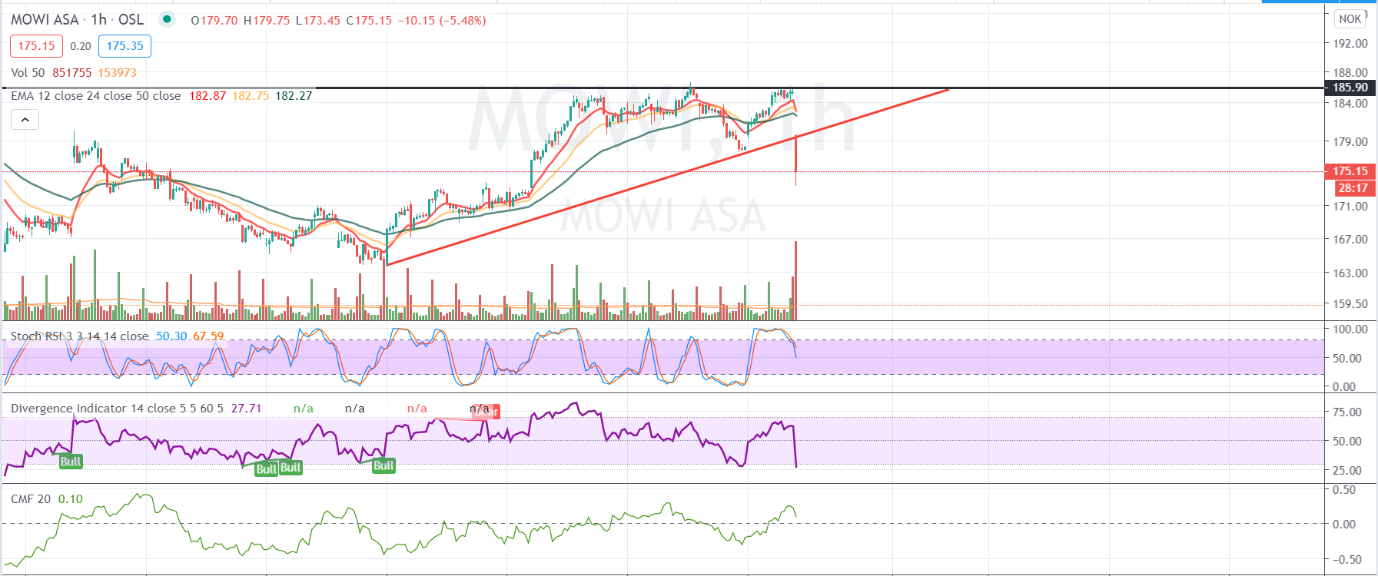Image resolution: width=1378 pixels, height=576 pixels.
Task: Select the EMA 12 24 50 legend
Action: 95,96
